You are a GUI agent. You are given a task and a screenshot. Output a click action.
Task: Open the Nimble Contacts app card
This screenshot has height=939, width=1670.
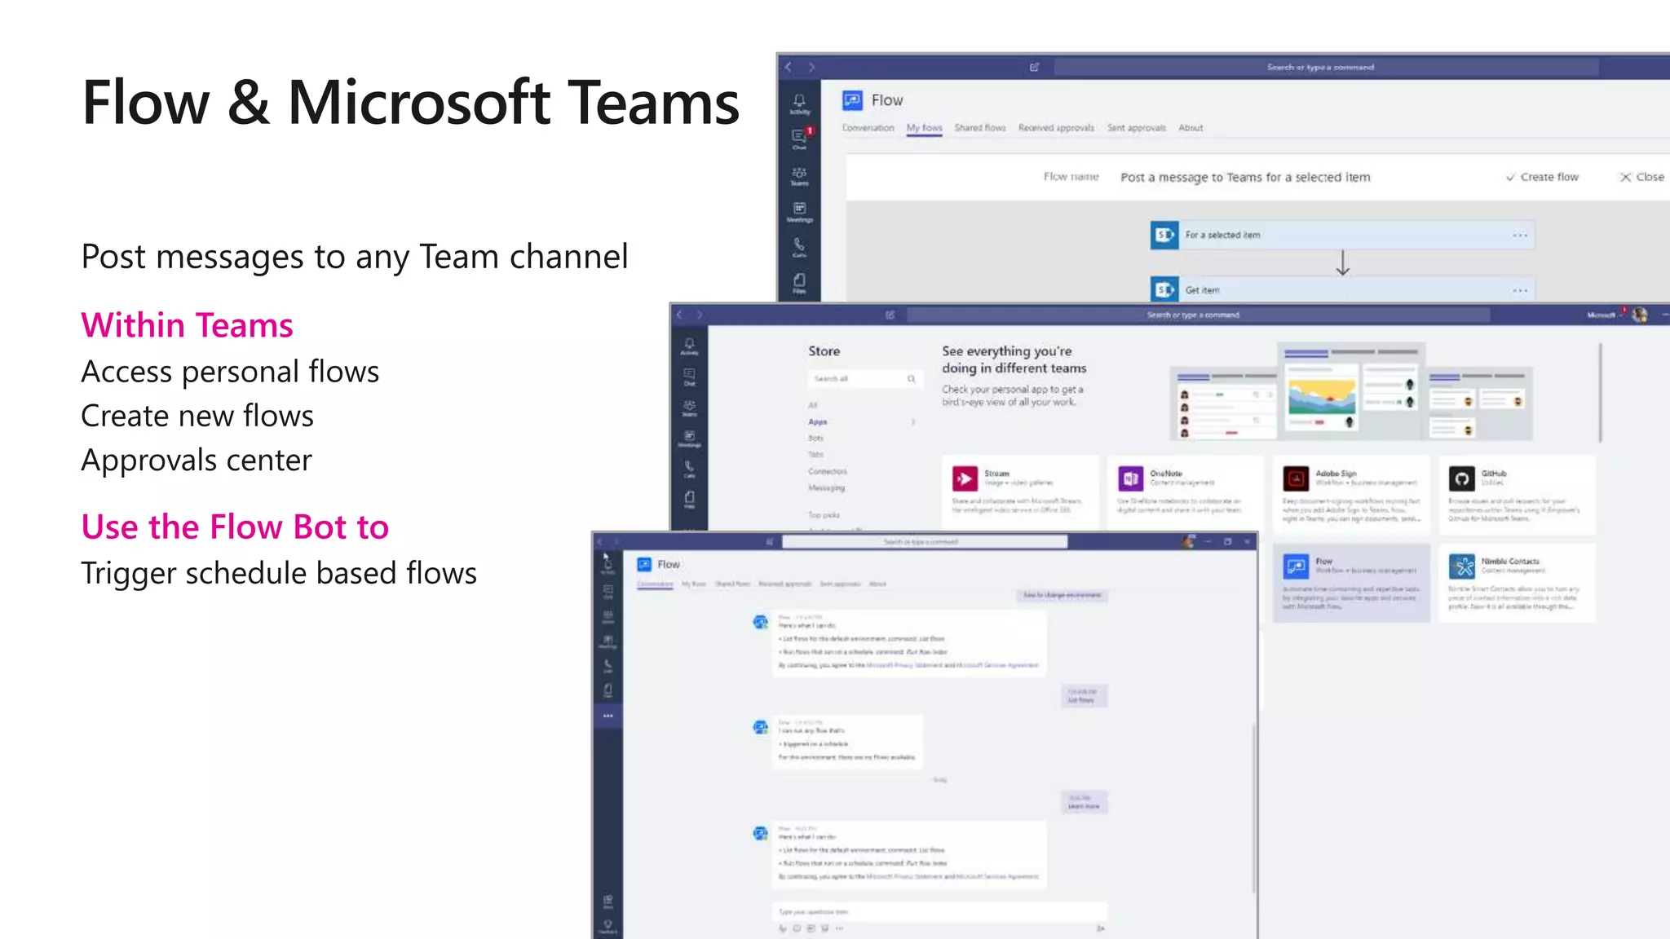click(1517, 583)
